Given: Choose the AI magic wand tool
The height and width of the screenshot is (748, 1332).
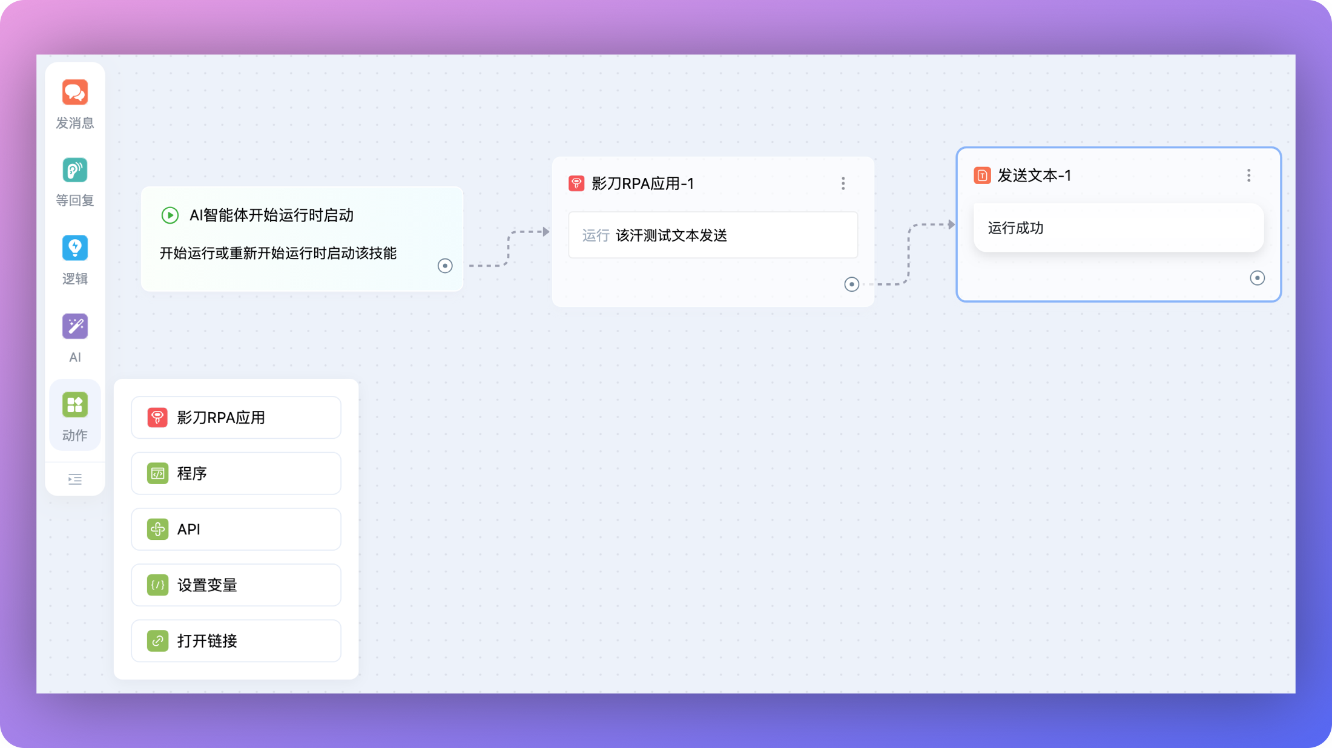Looking at the screenshot, I should [75, 338].
